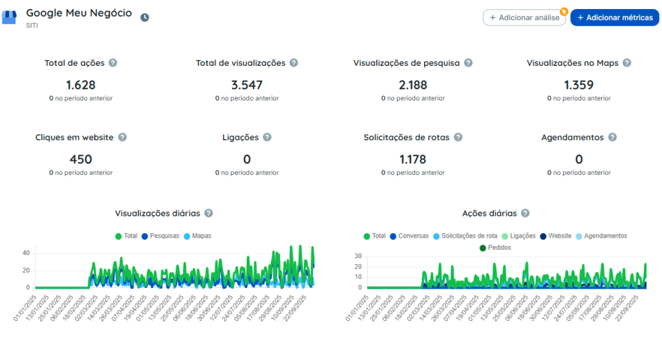Click the Google Meu Negócio store icon
The height and width of the screenshot is (339, 662).
[x=9, y=17]
